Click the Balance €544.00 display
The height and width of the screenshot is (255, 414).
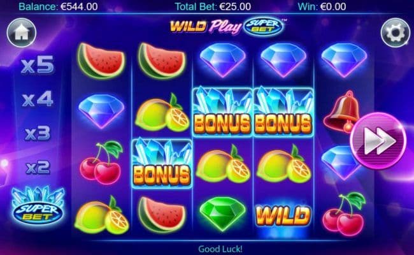click(x=58, y=6)
